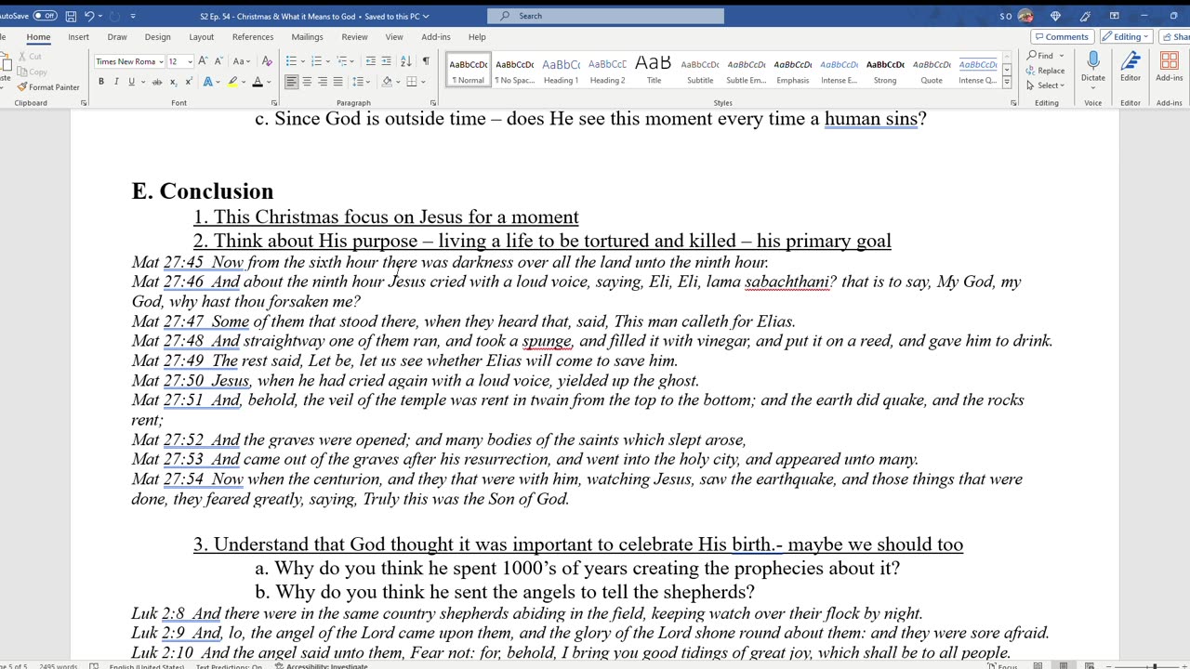Open the Font dialog launcher
Screen dimensions: 1190x669
coord(273,102)
